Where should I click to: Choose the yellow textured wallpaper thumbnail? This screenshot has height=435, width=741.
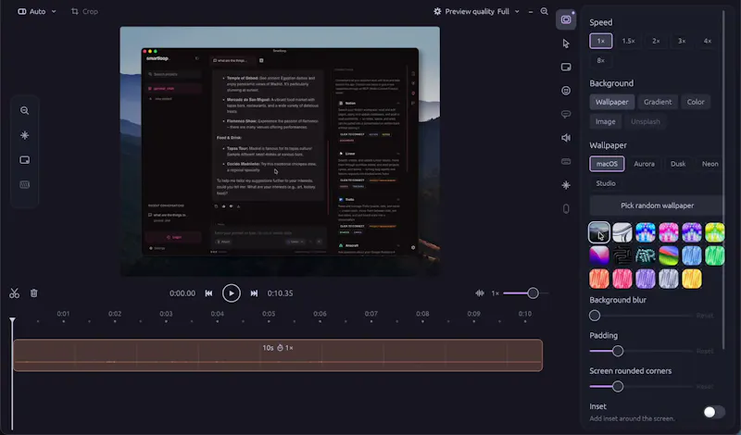click(x=691, y=279)
